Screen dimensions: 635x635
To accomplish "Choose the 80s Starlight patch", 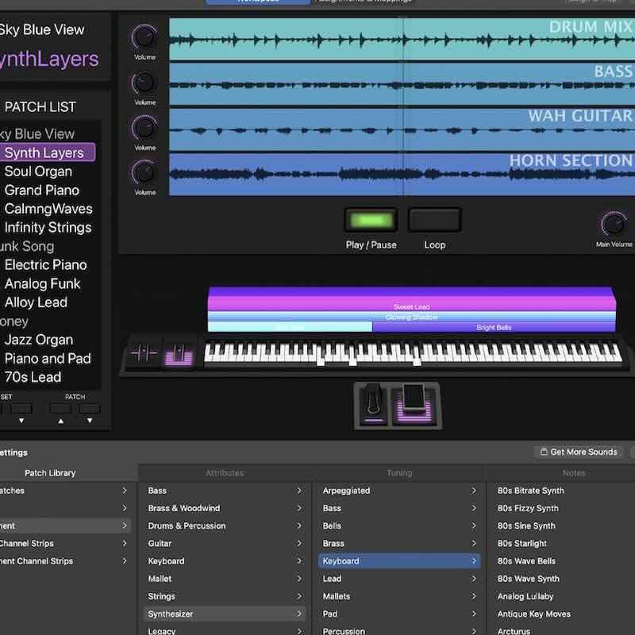I will point(522,543).
